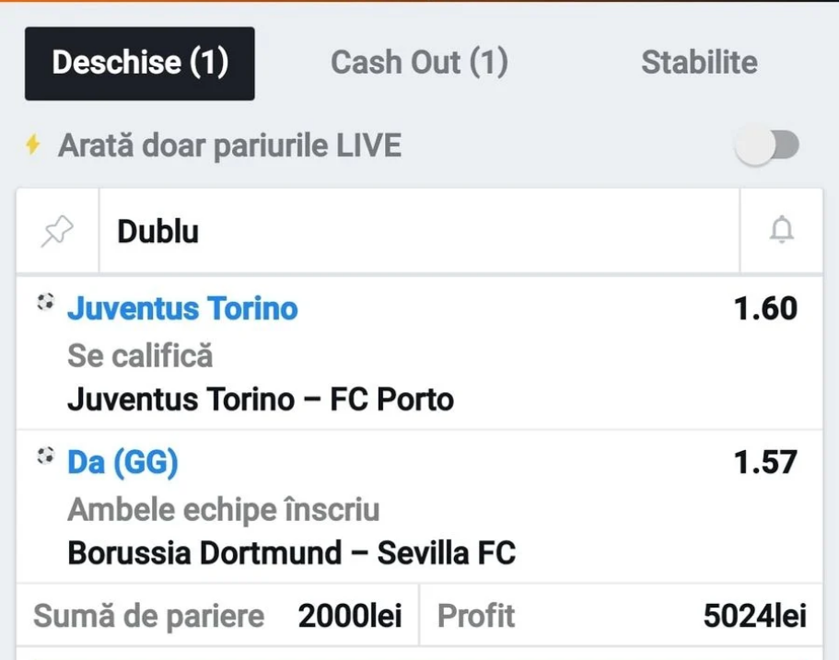This screenshot has width=839, height=660.
Task: Click the Juventus Torino – FC Porto match
Action: point(261,399)
